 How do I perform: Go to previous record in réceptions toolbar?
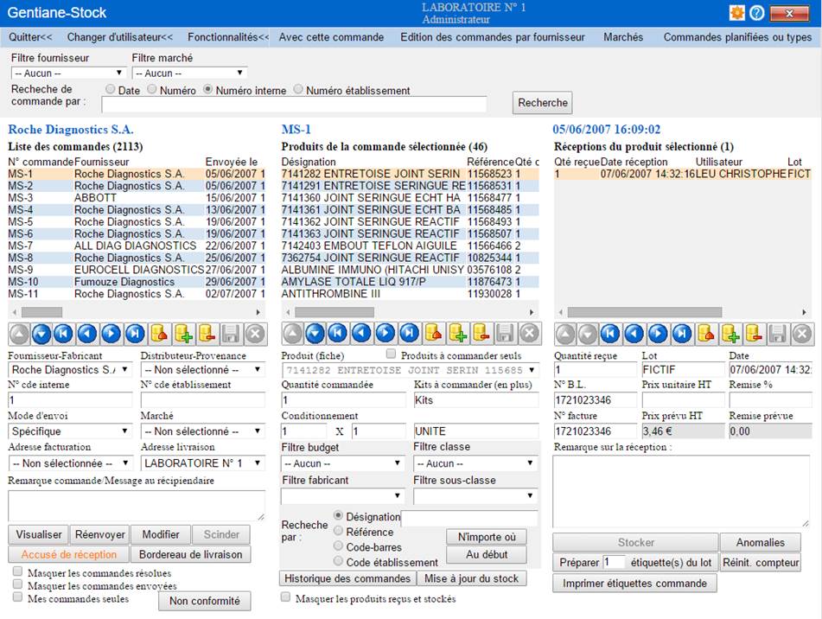coord(634,334)
